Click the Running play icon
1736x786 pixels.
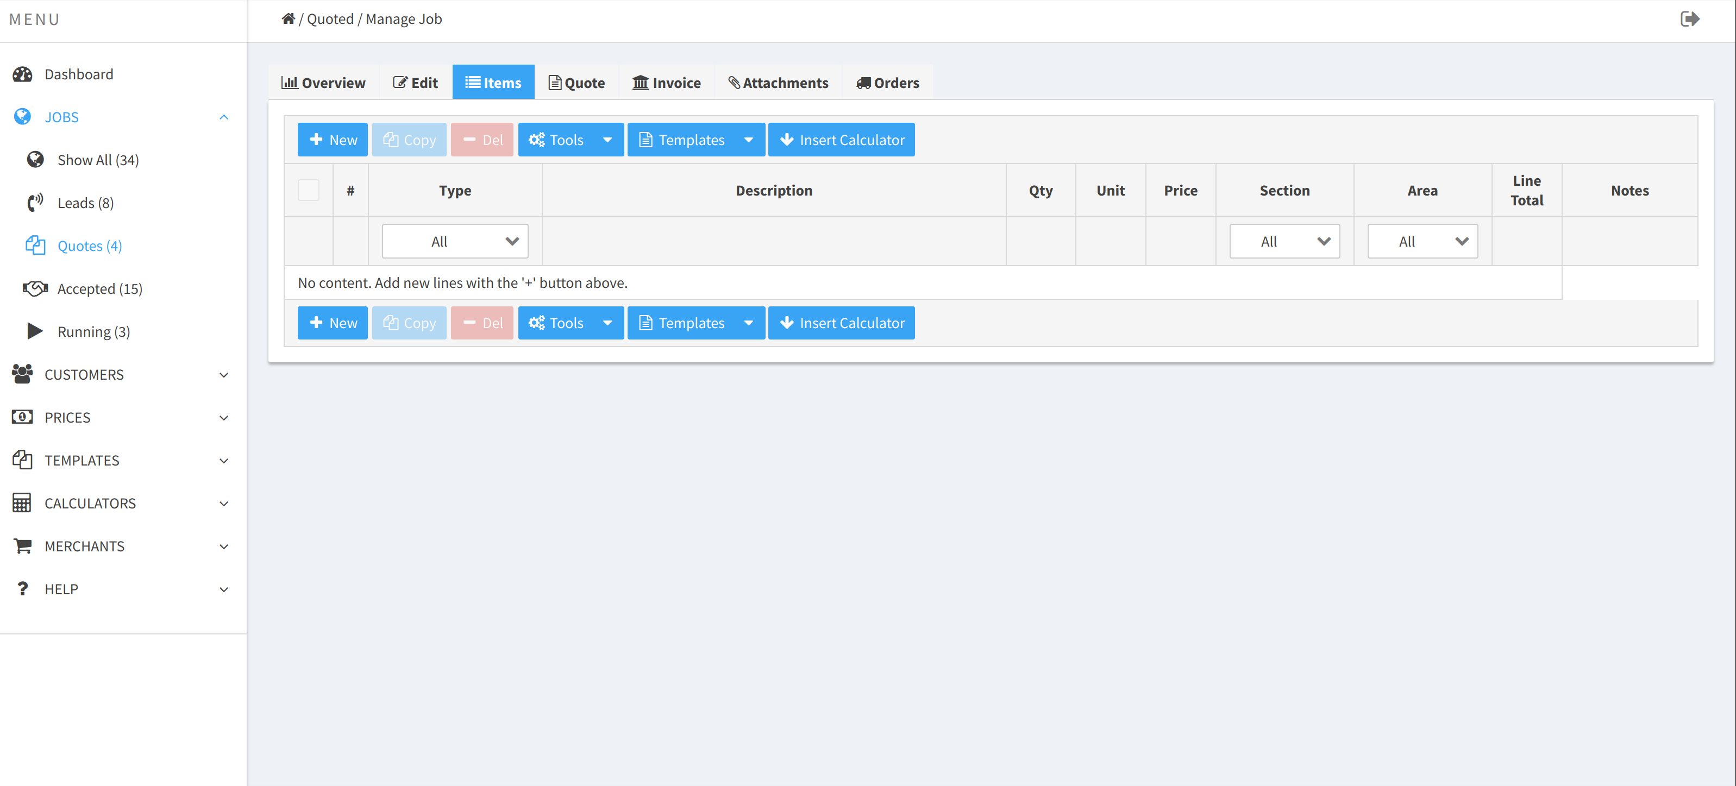[x=35, y=331]
